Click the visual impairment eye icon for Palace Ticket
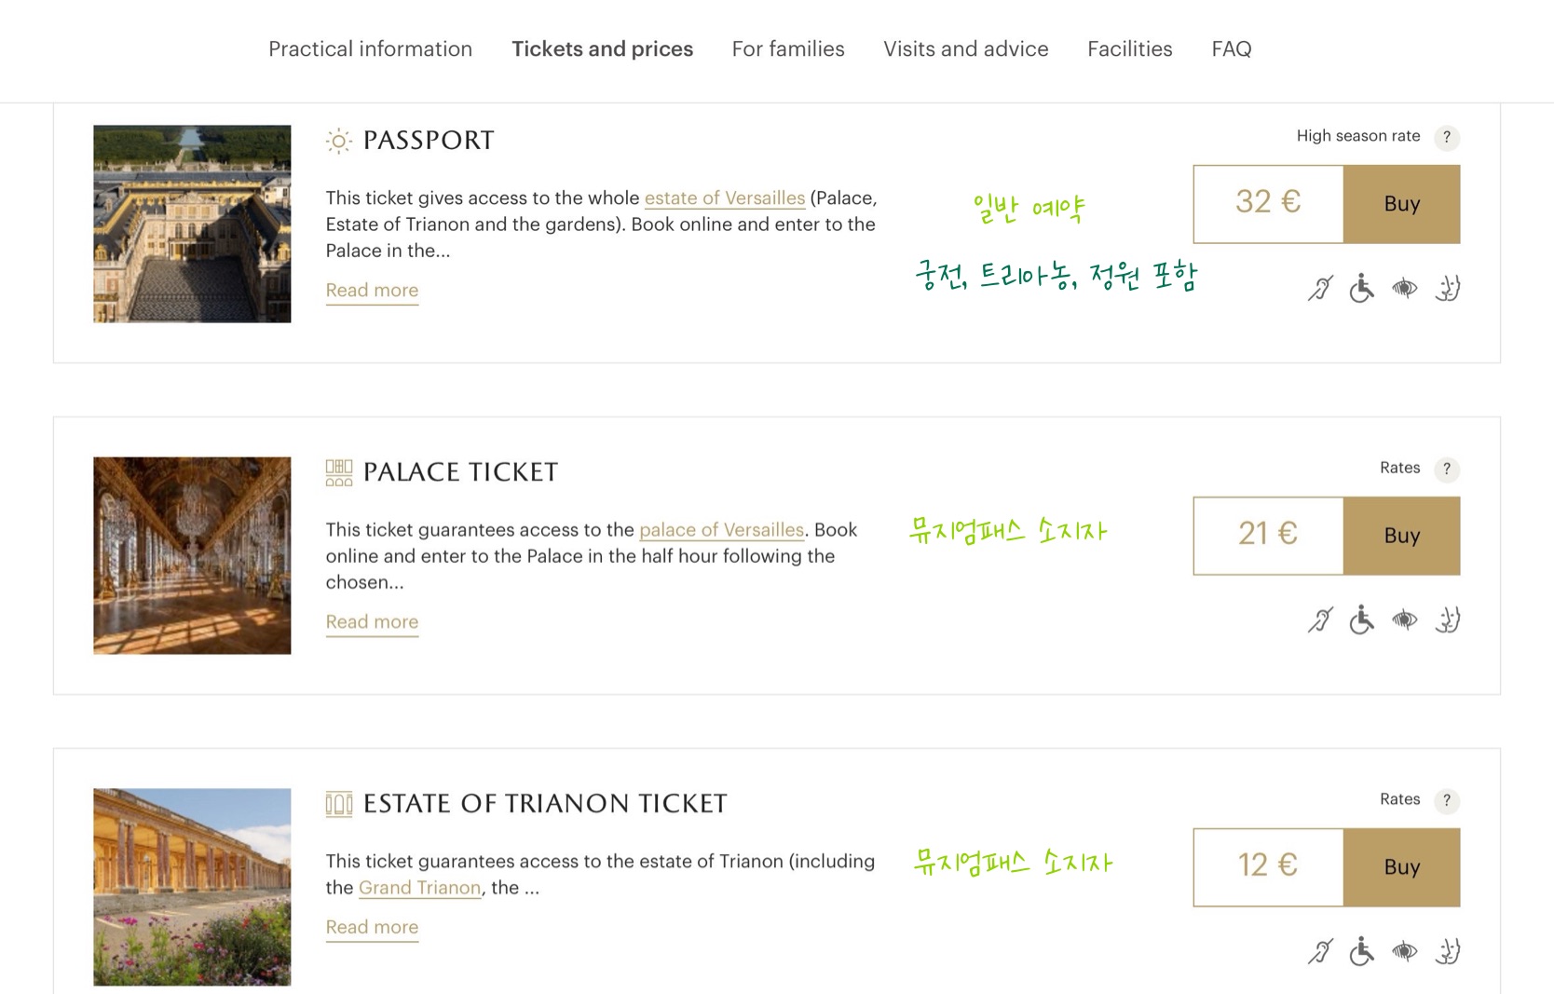This screenshot has height=994, width=1554. tap(1404, 620)
